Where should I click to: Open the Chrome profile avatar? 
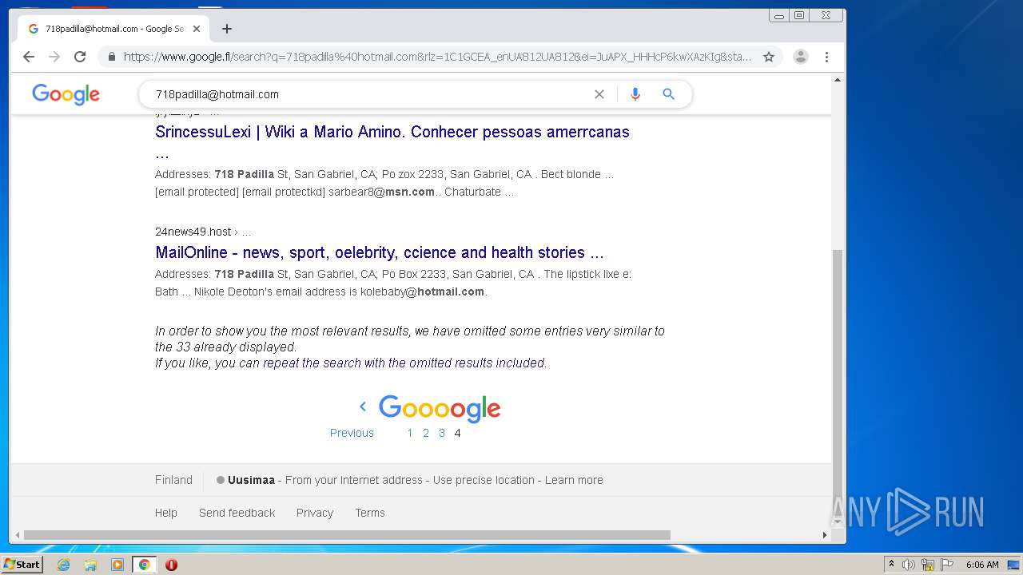800,57
